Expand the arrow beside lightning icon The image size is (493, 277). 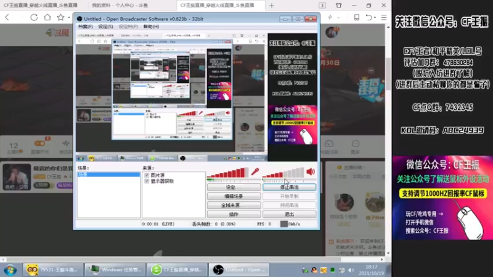coord(338,18)
